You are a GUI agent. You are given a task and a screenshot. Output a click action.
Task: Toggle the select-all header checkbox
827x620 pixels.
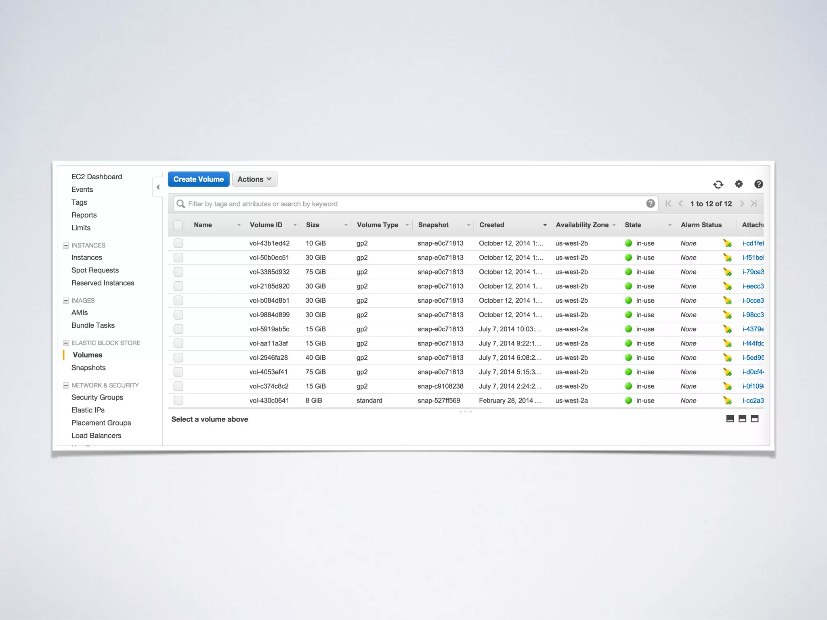pos(178,225)
